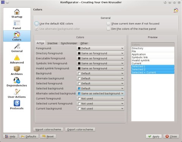Viewport: 182px width, 142px height.
Task: Click the Apply button
Action: [154, 136]
